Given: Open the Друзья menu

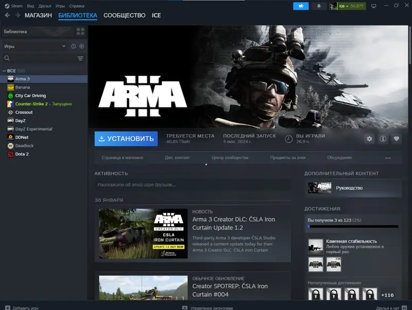Looking at the screenshot, I should click(x=45, y=6).
